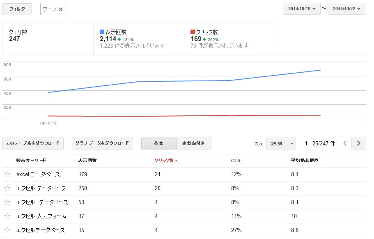Open the end date 2014/10/22 dropdown
This screenshot has width=374, height=239.
(x=346, y=9)
